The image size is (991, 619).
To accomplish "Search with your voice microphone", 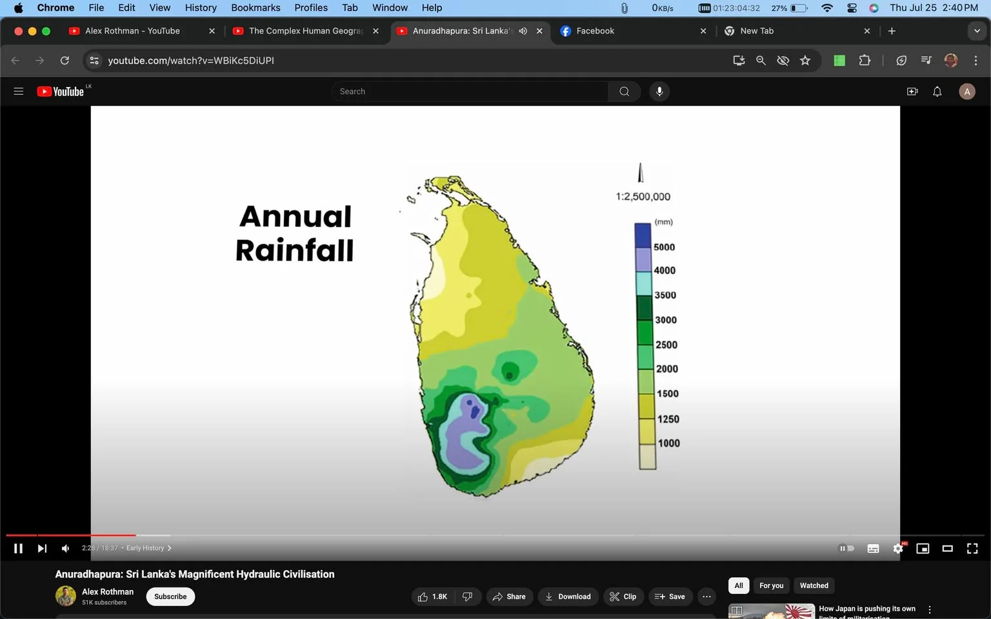I will point(659,92).
